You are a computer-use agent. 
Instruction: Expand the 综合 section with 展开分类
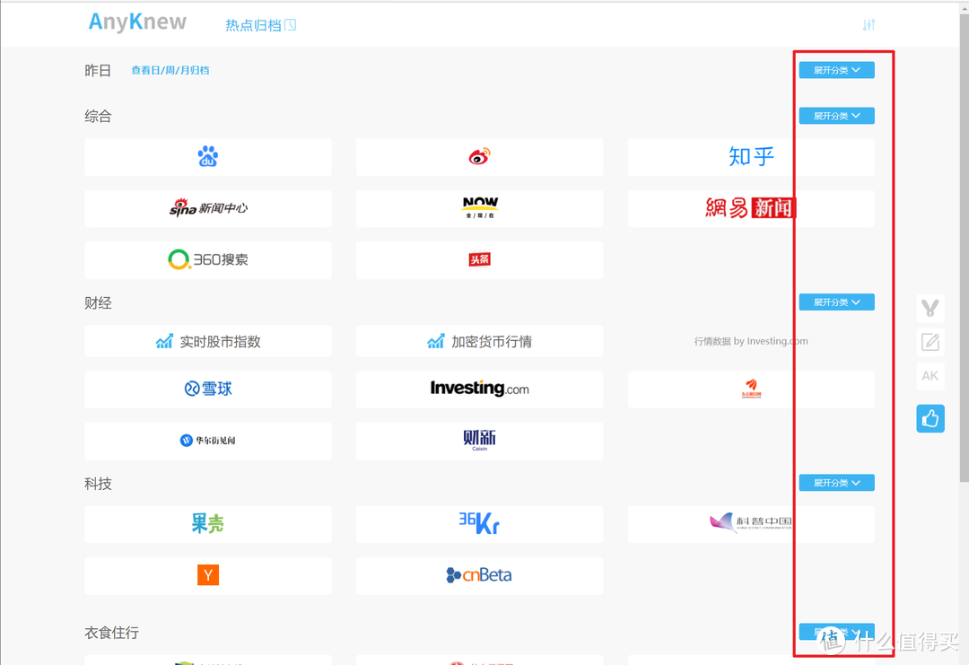[x=837, y=116]
